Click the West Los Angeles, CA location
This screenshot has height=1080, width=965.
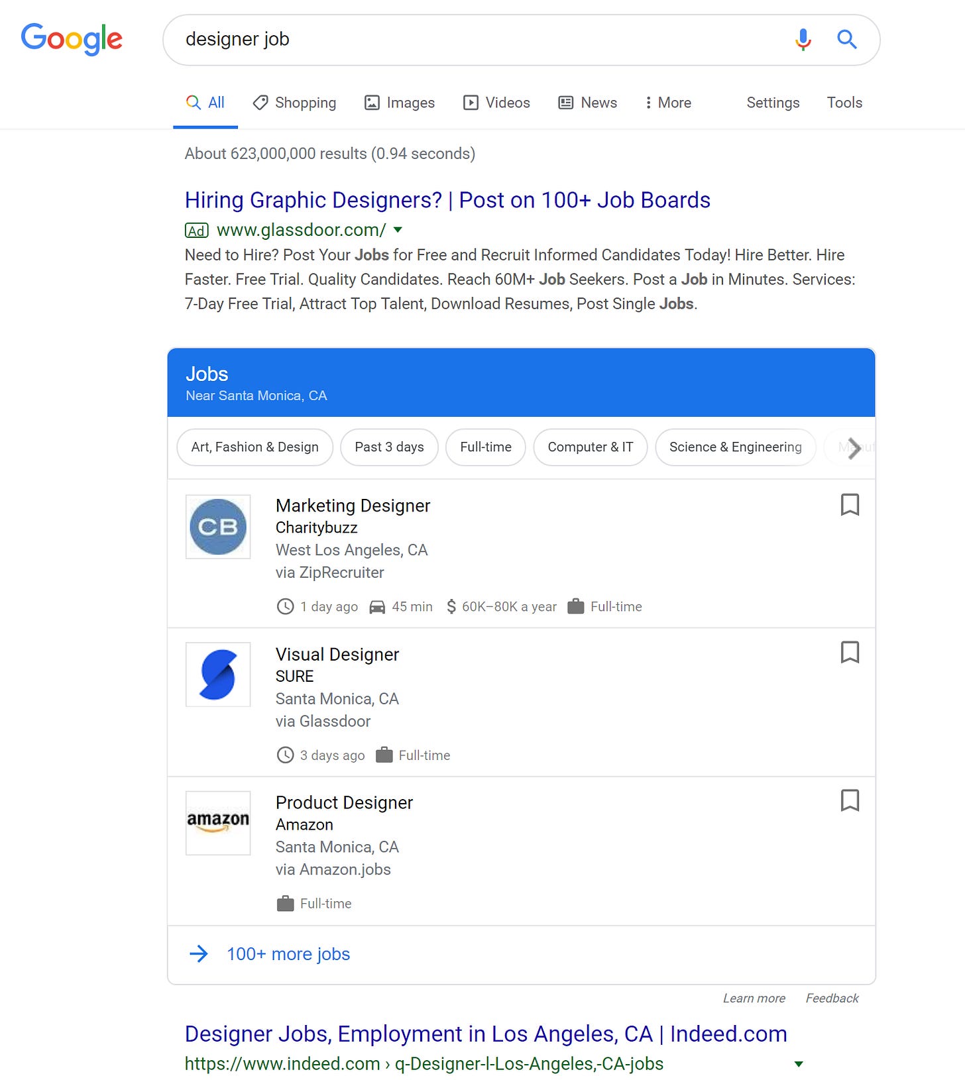[351, 550]
